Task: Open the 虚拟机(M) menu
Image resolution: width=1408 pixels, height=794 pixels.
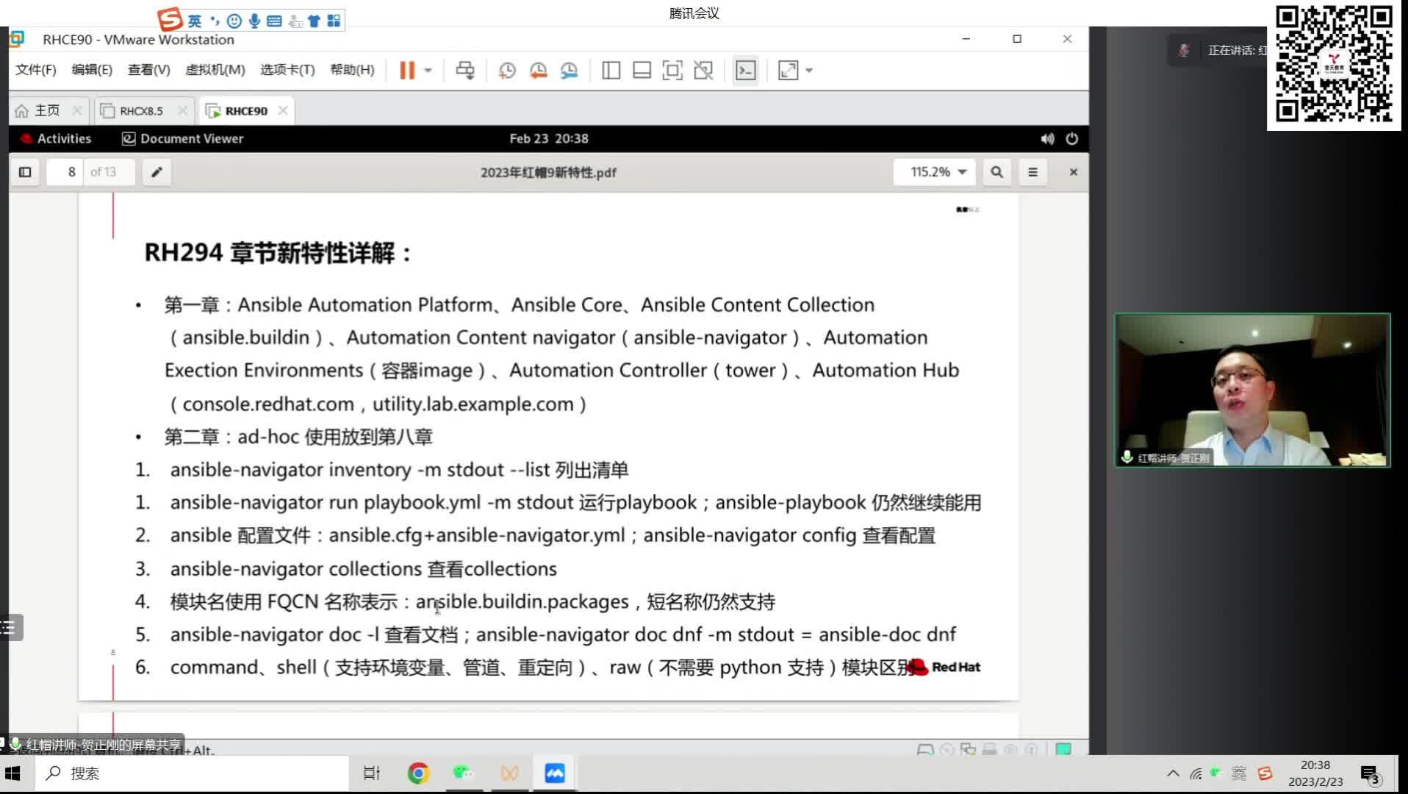Action: click(x=215, y=70)
